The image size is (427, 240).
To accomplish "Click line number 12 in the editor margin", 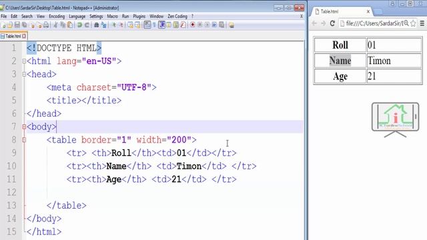I will 11,193.
